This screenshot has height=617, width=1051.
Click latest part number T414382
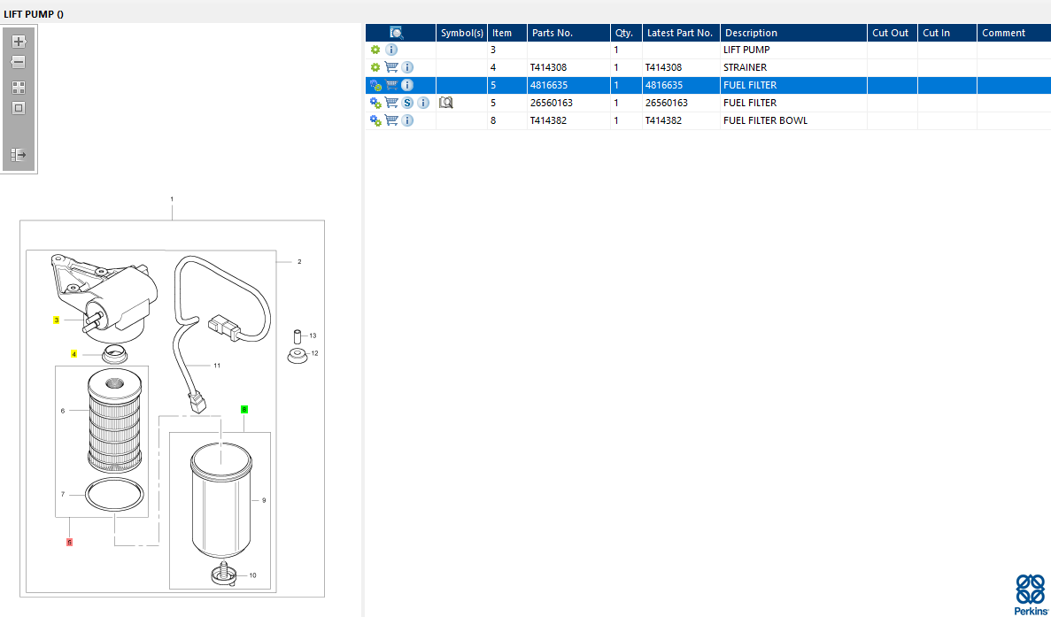663,120
